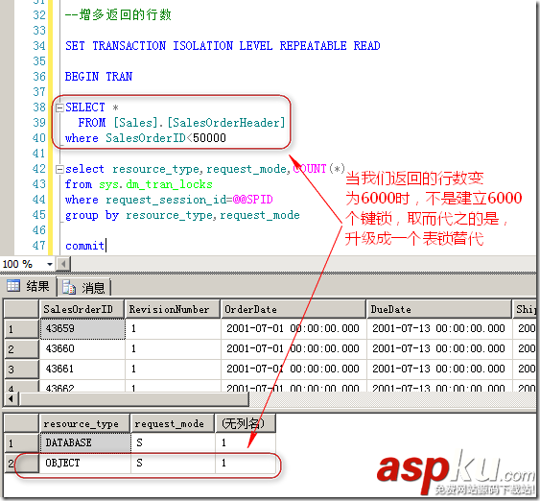Viewport: 540px width, 501px height.
Task: Select the RevisionNumber column header
Action: pyautogui.click(x=173, y=309)
